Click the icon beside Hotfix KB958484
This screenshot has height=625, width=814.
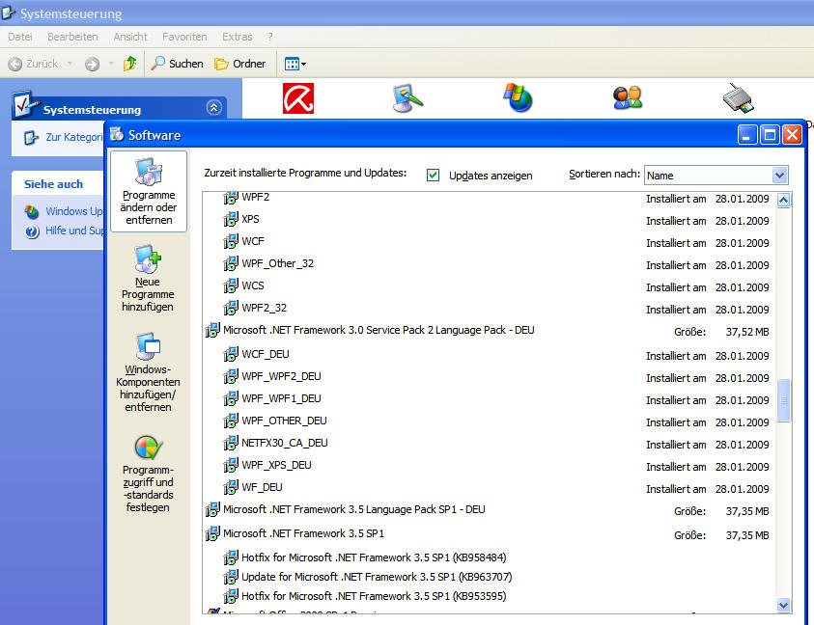point(231,557)
